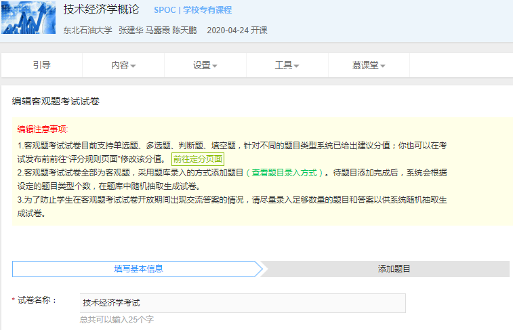Select teacher 张建华

coord(131,30)
